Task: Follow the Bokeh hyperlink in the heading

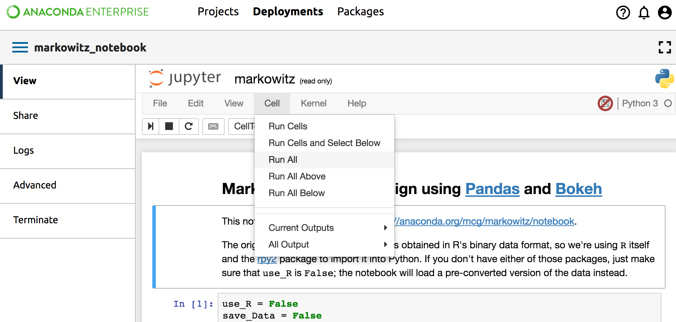Action: tap(578, 189)
